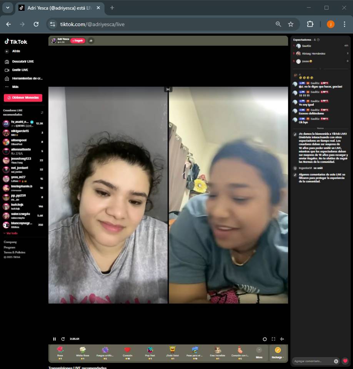This screenshot has width=353, height=369.
Task: Tap the heart like button beside comments
Action: [x=345, y=361]
